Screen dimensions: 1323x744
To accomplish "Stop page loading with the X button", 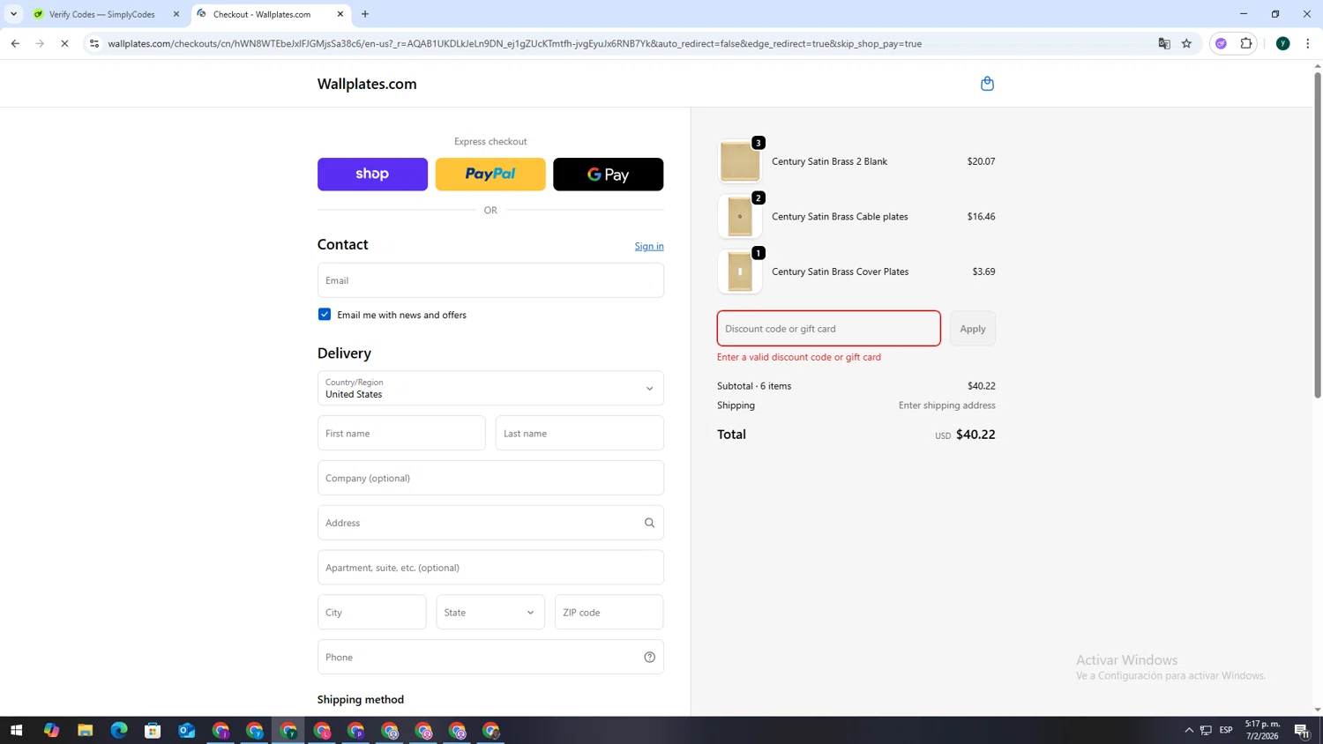I will (x=64, y=43).
